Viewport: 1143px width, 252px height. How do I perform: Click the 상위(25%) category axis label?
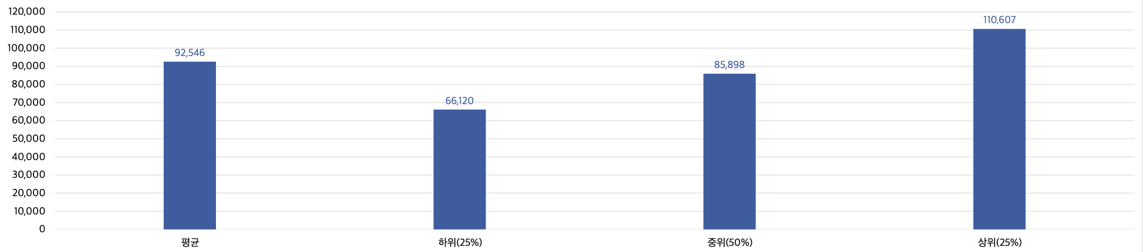pos(999,243)
